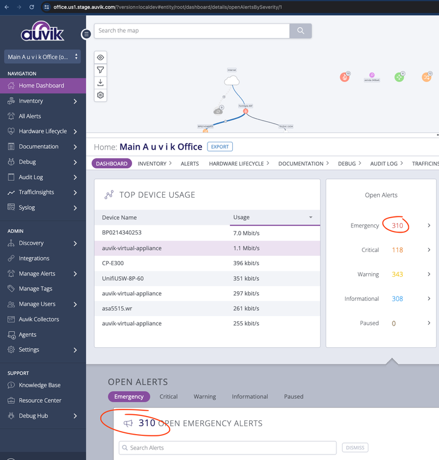This screenshot has height=460, width=439.
Task: Click the map download icon
Action: (100, 83)
